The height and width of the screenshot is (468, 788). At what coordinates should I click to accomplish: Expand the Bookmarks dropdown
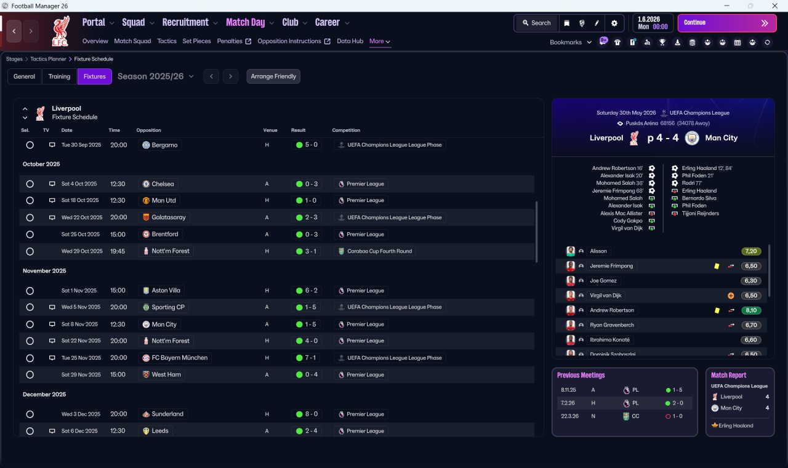571,42
